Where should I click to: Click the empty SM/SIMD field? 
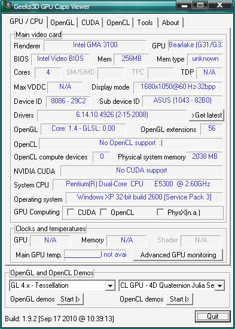click(x=111, y=73)
